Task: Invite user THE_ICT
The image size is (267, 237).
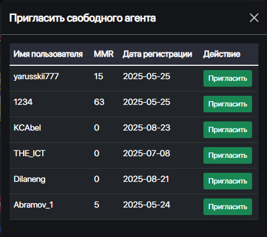Action: (227, 156)
